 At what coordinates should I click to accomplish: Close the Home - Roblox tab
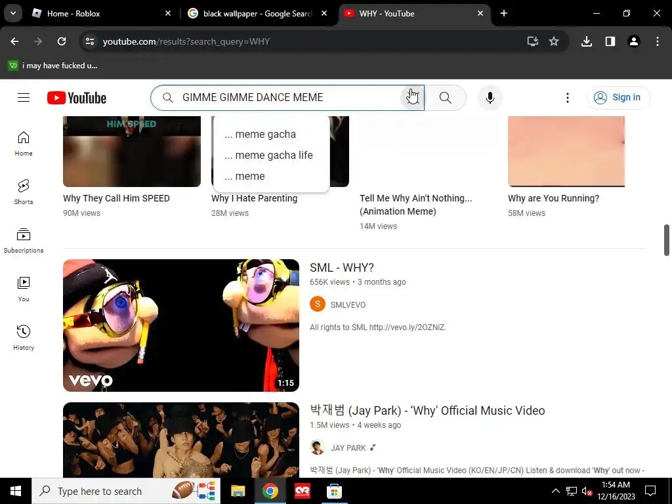[168, 13]
